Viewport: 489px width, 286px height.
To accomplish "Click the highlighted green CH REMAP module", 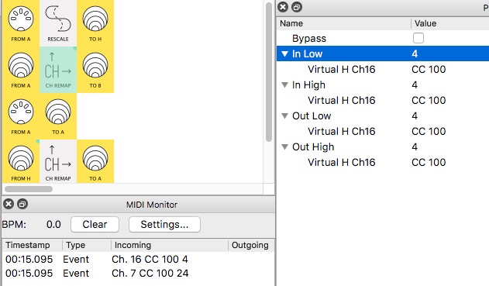I will point(58,70).
